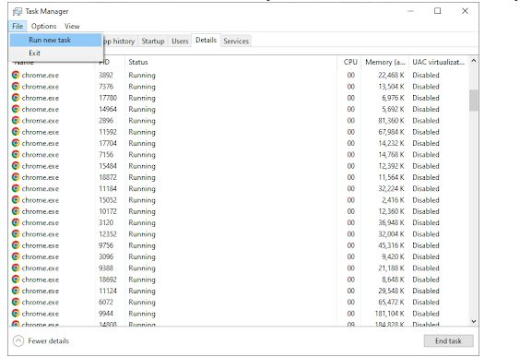Image resolution: width=520 pixels, height=357 pixels.
Task: Close the Task Manager window
Action: 465,11
